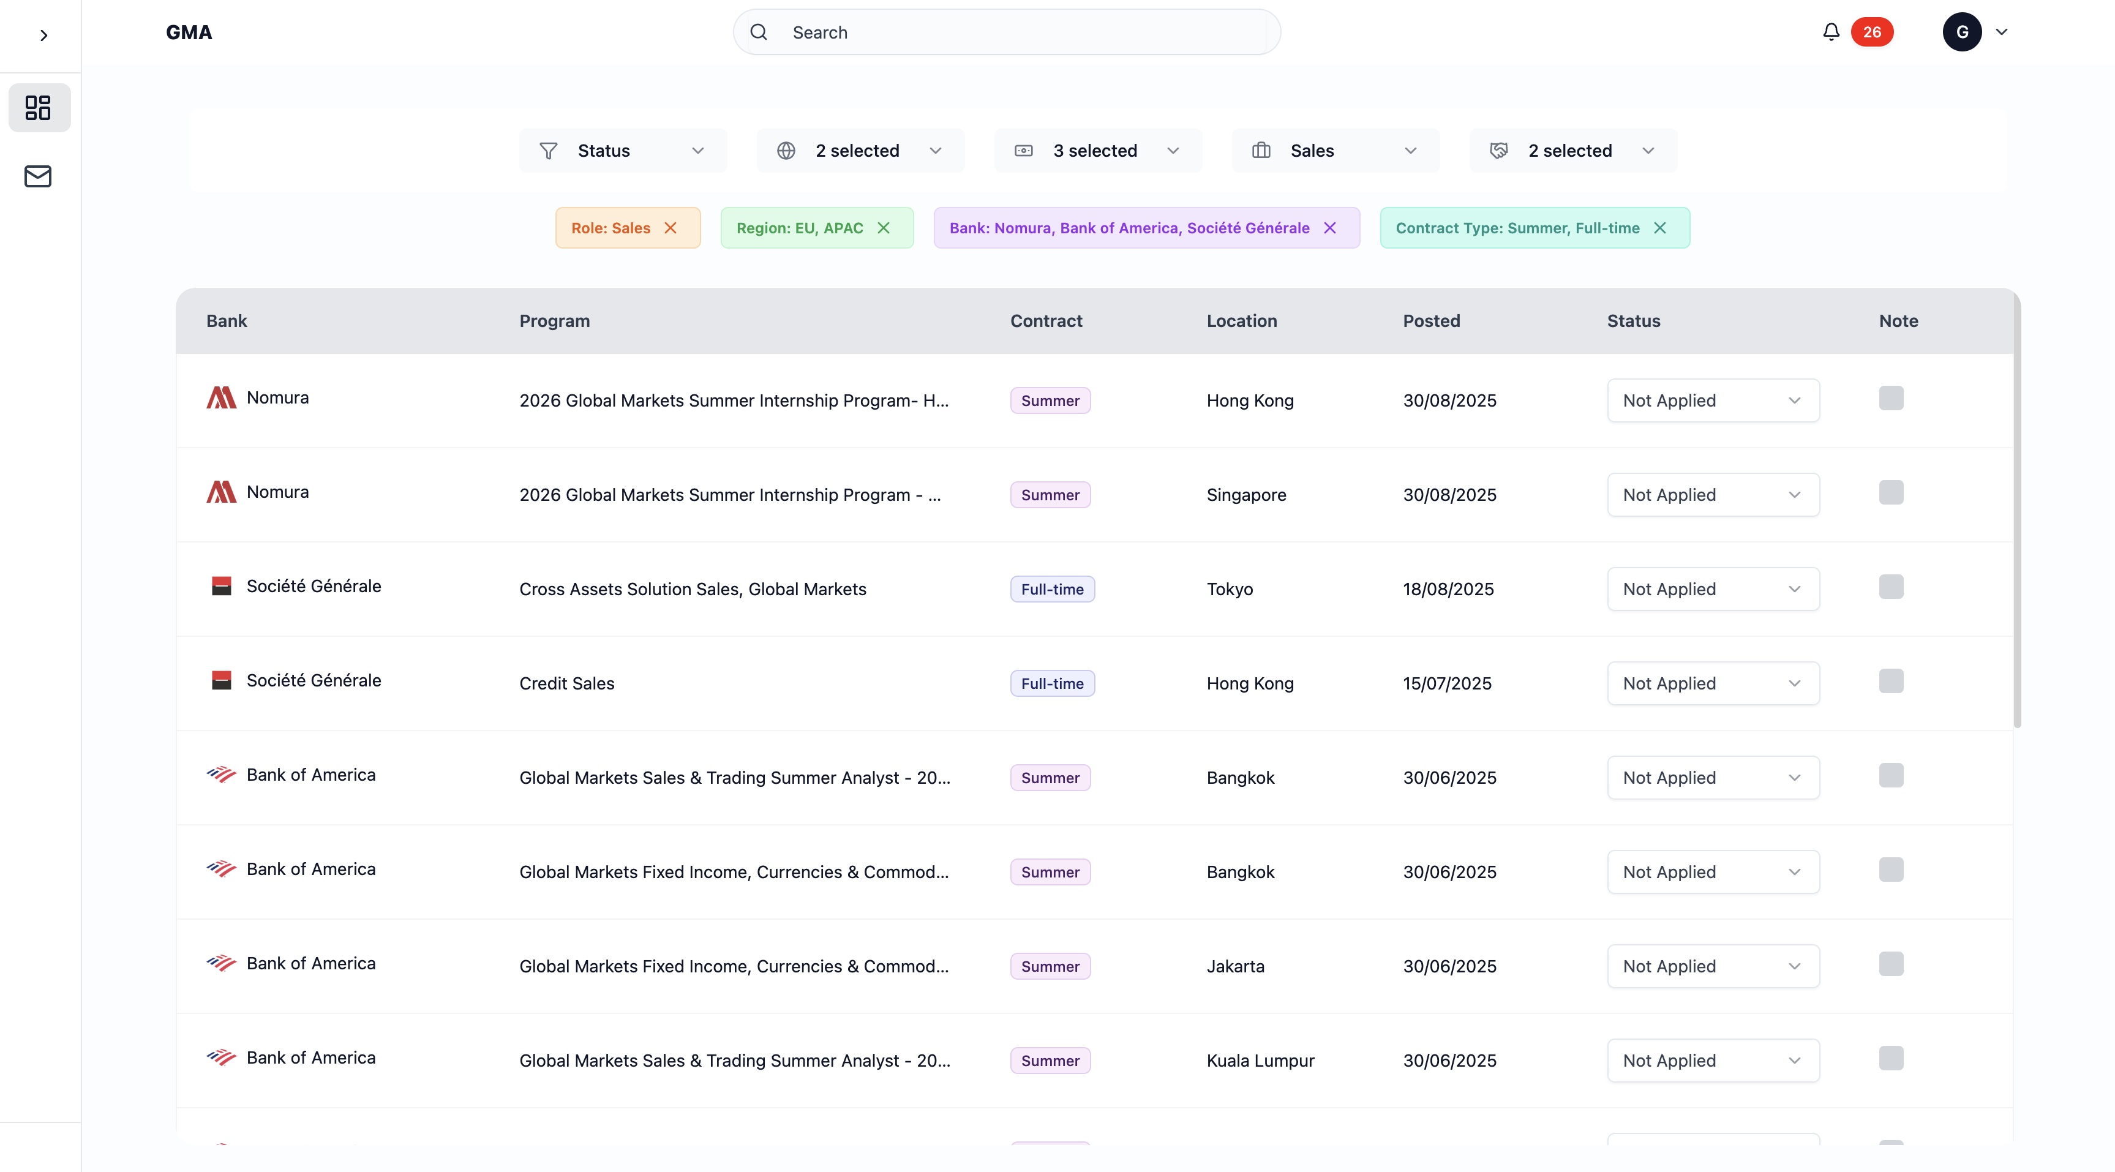Expand the Not Applied status for the Bangkok Summer Analyst
Screen dimensions: 2115x1172
1795,778
